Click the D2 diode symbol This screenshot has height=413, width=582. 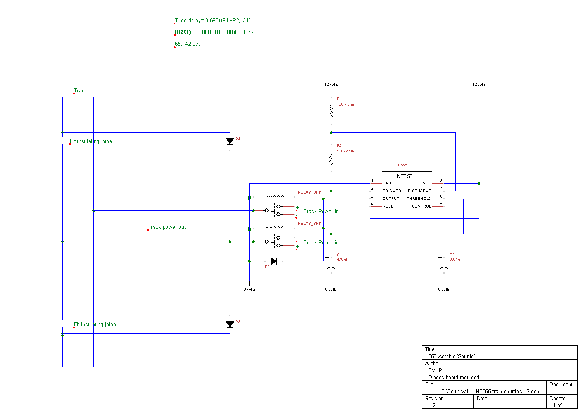point(230,141)
